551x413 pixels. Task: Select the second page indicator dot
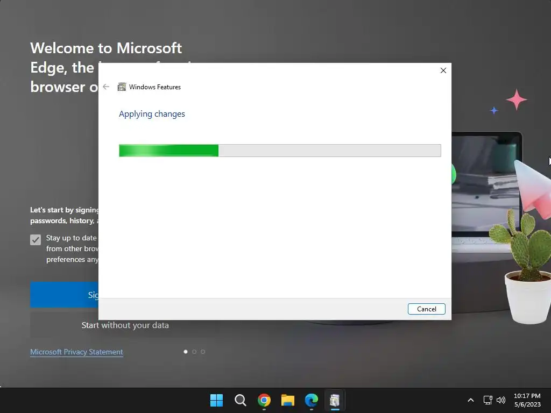pos(194,352)
